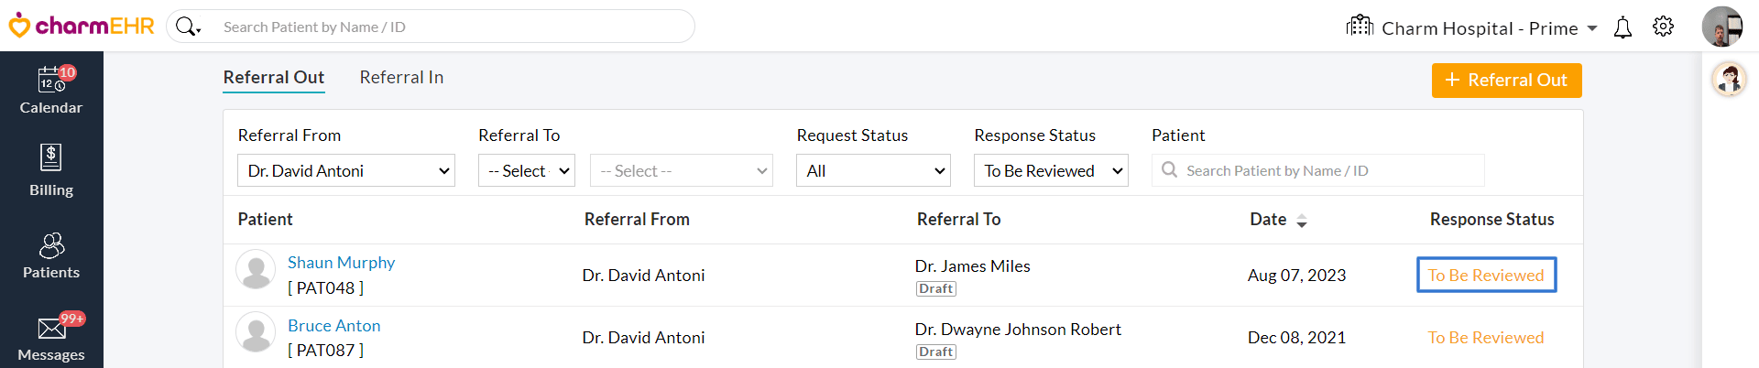Click Dr. David Antoni in Shaun Murphy row
This screenshot has width=1759, height=368.
tap(643, 276)
